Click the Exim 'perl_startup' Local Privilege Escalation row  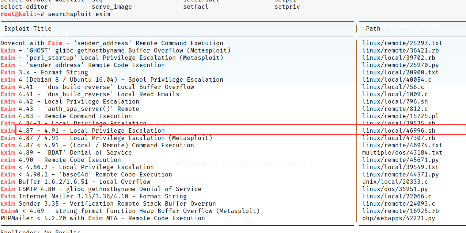coord(112,58)
